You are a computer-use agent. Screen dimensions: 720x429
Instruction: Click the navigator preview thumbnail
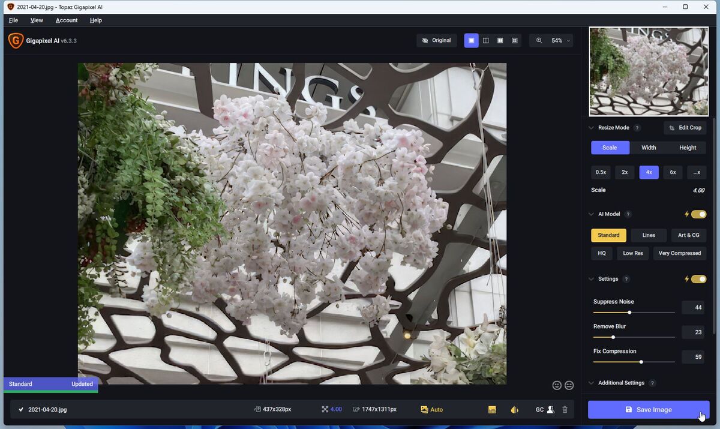[649, 71]
